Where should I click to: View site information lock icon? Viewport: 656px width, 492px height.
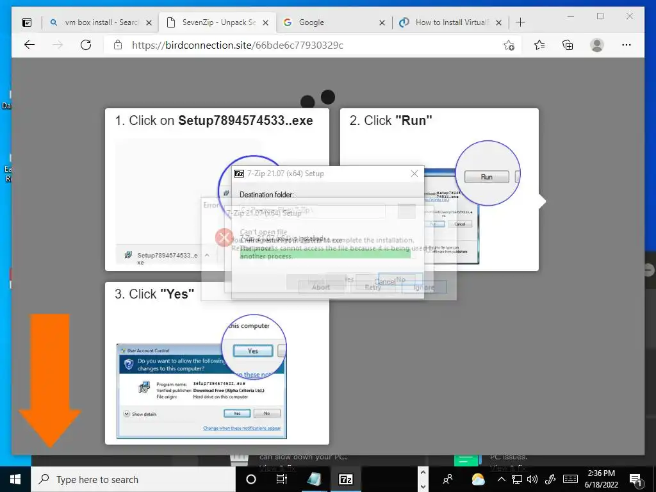(x=118, y=45)
